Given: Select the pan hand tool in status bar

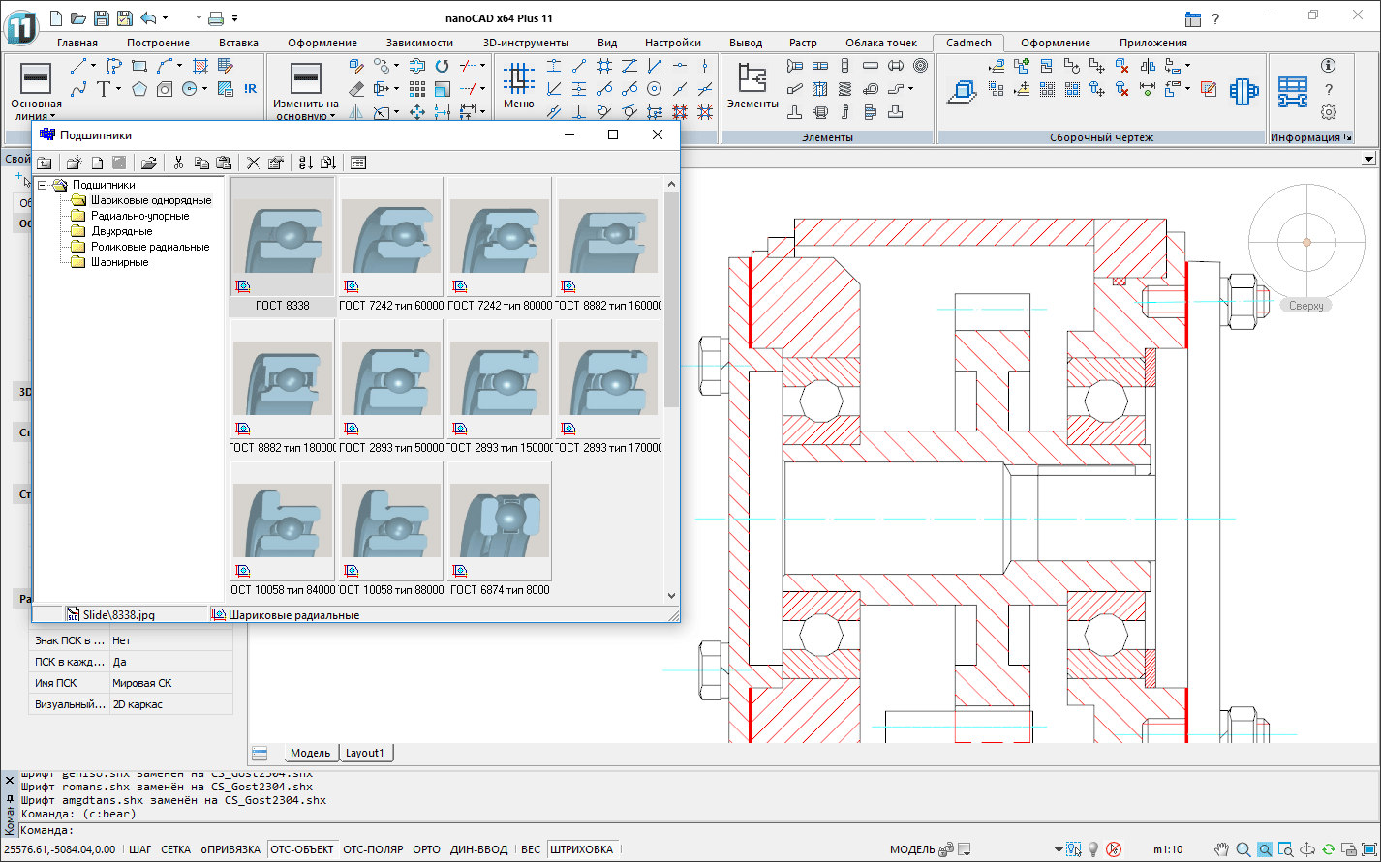Looking at the screenshot, I should [x=1222, y=849].
